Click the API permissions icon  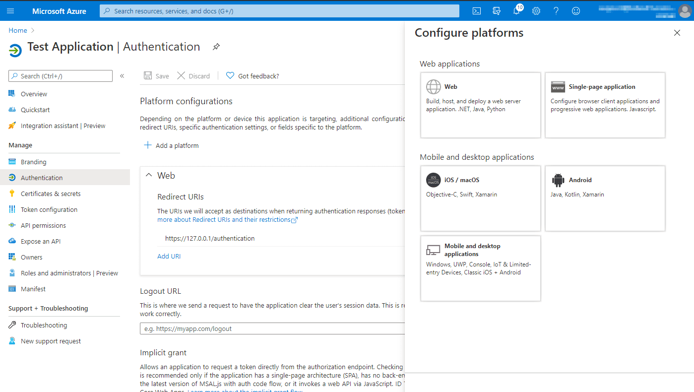12,225
